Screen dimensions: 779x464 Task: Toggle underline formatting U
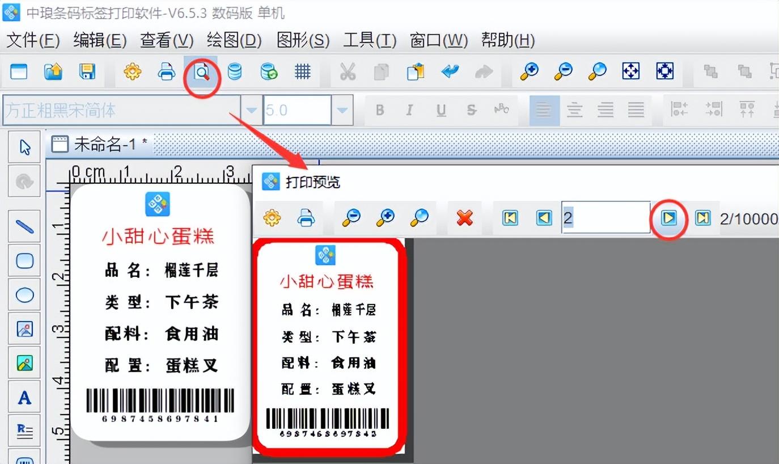(441, 110)
